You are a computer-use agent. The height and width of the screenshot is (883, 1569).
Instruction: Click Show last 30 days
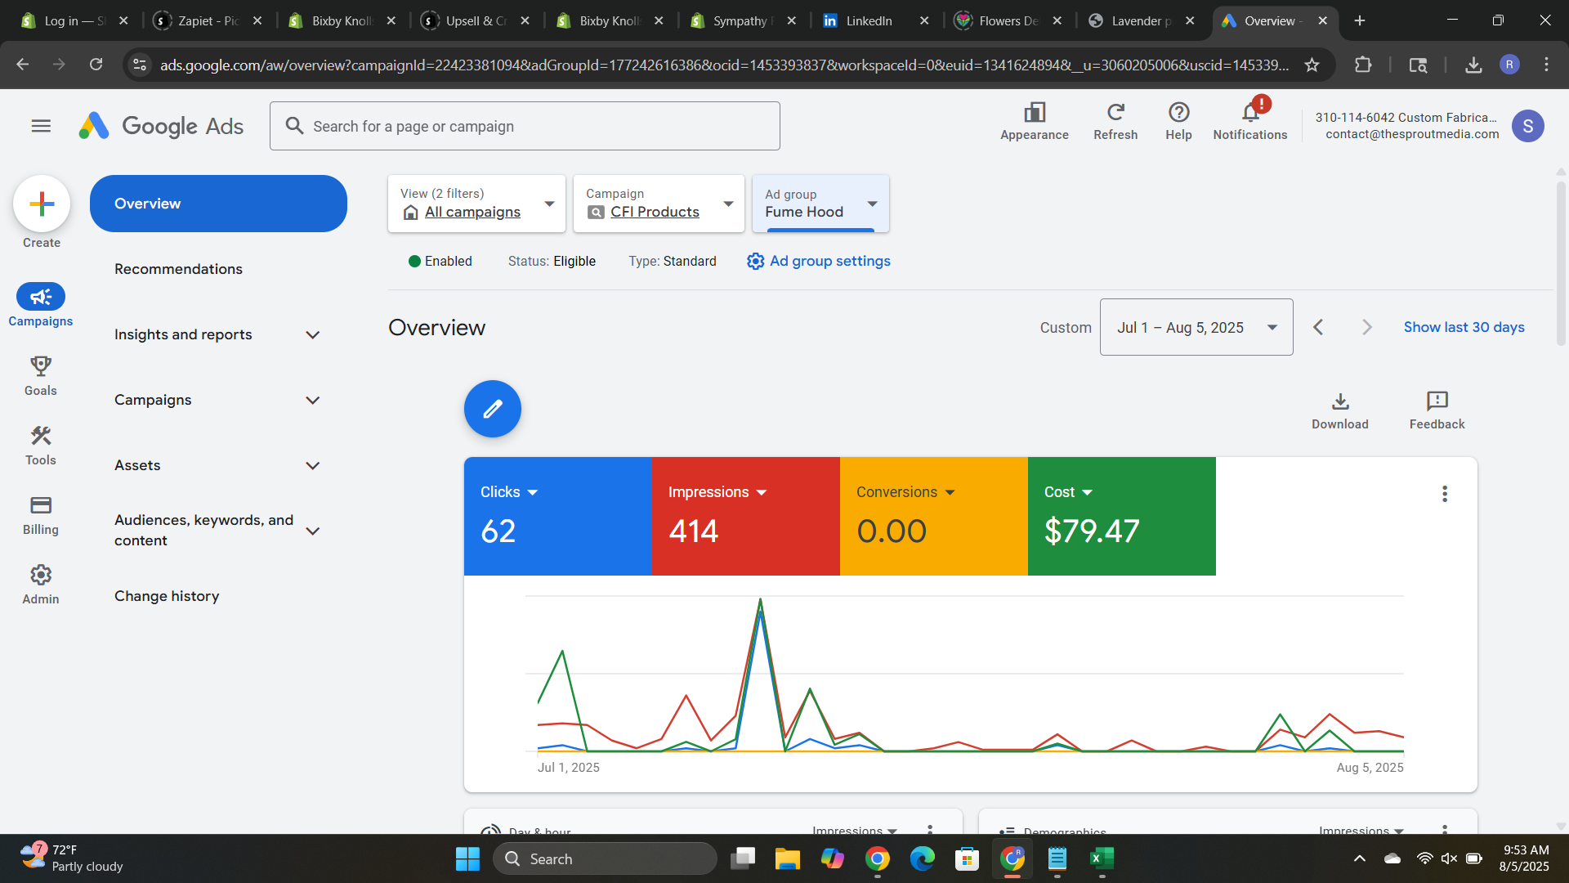1464,326
